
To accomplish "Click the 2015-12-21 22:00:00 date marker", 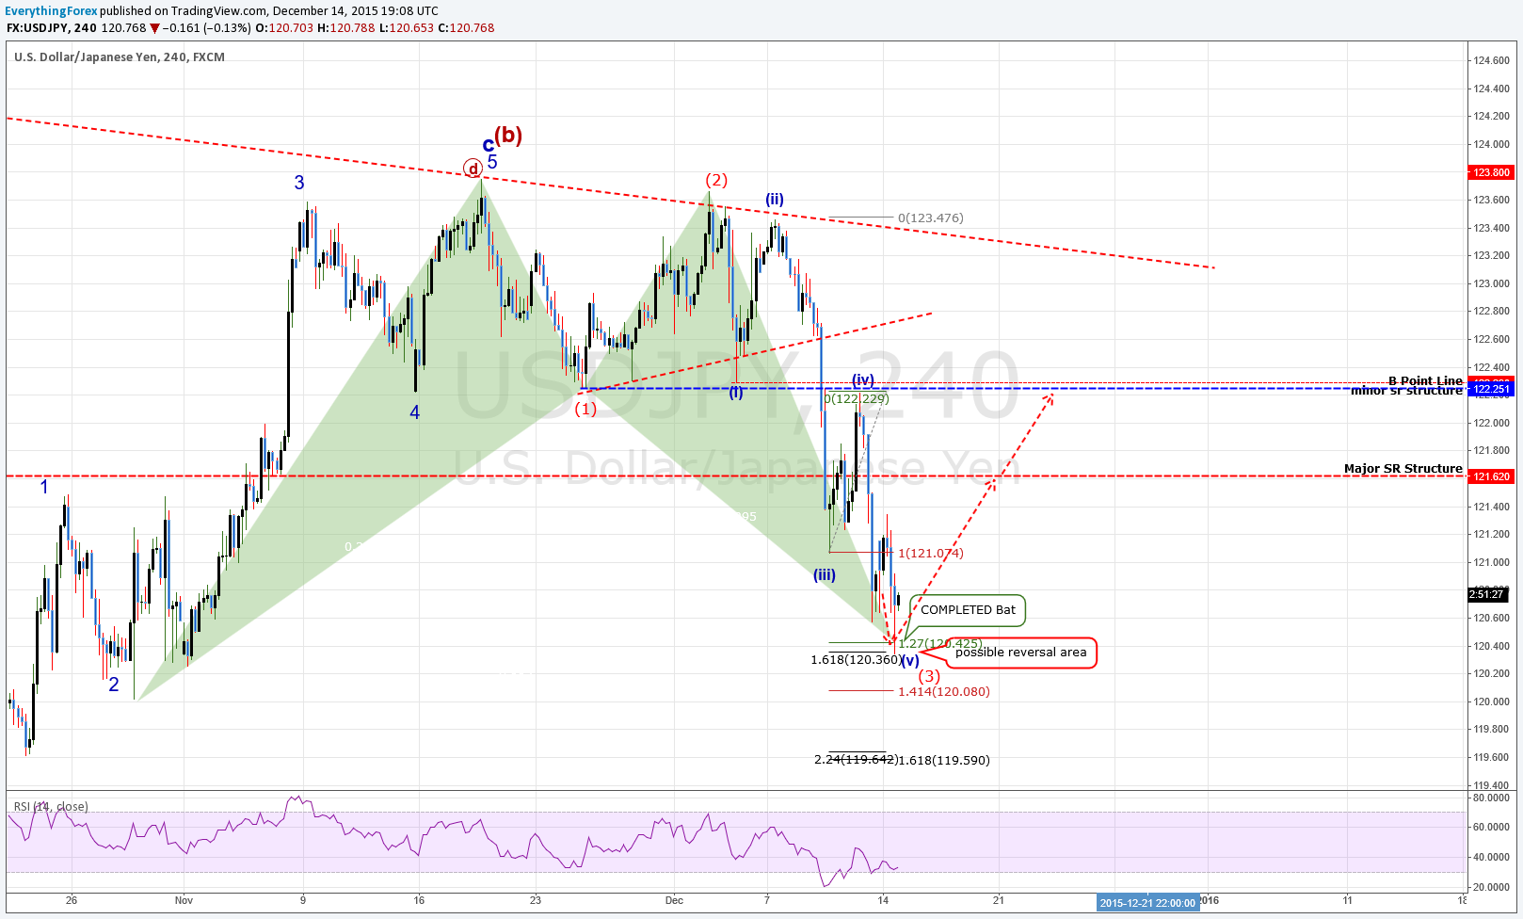I will [x=1147, y=903].
